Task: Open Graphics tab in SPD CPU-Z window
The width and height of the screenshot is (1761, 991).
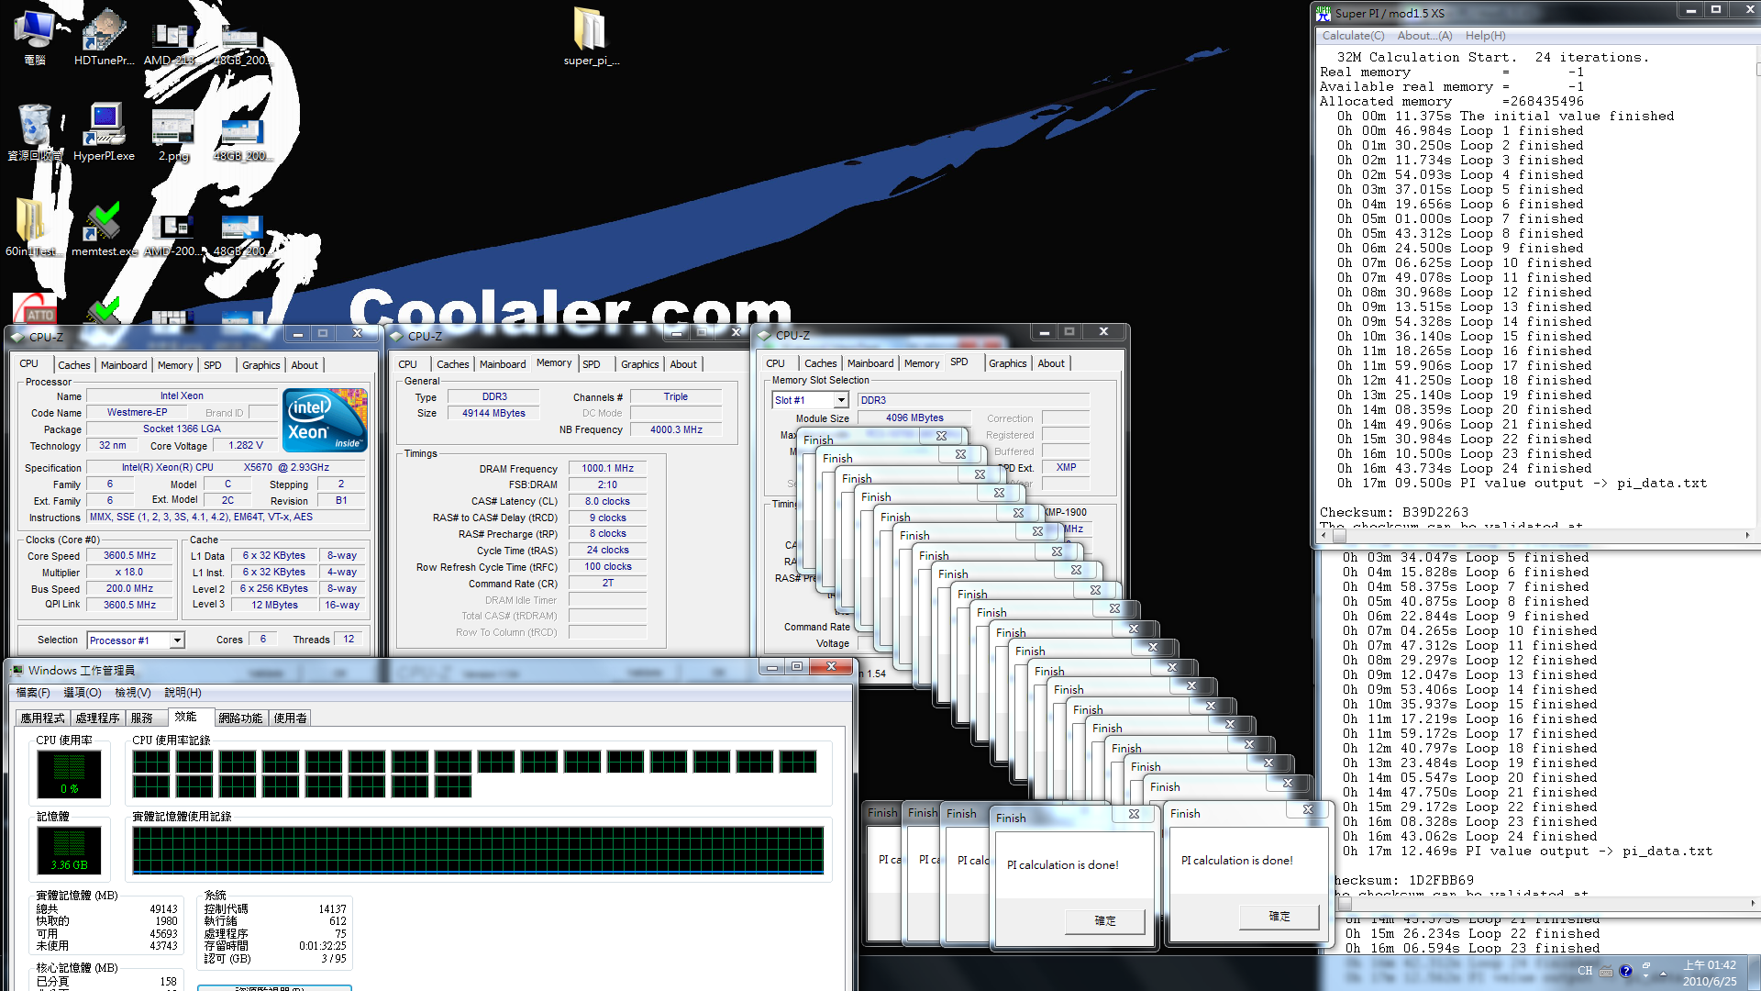Action: pos(1008,363)
